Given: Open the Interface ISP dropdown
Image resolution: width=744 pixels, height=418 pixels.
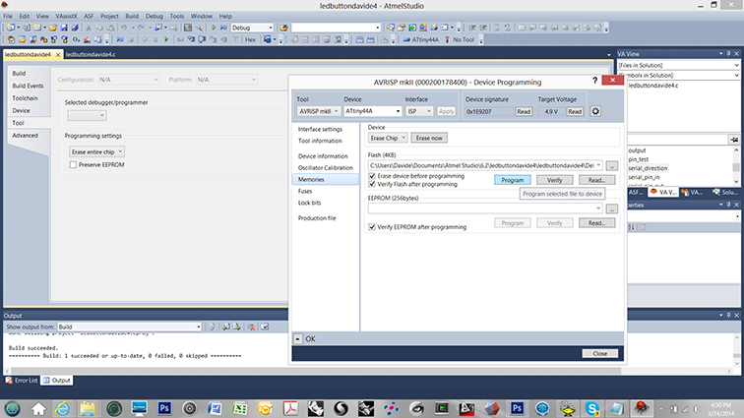Looking at the screenshot, I should 419,111.
